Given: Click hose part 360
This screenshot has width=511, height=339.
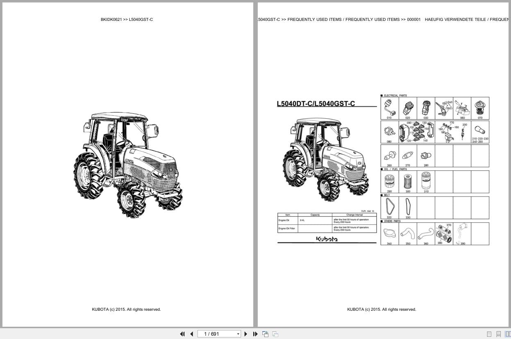Looking at the screenshot, I should (x=426, y=234).
